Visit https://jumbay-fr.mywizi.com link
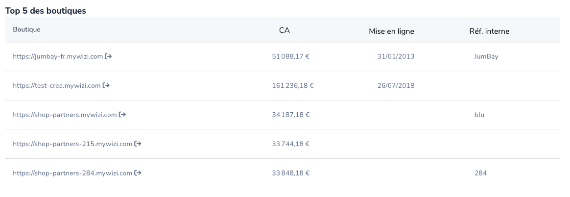The image size is (570, 197). [58, 57]
